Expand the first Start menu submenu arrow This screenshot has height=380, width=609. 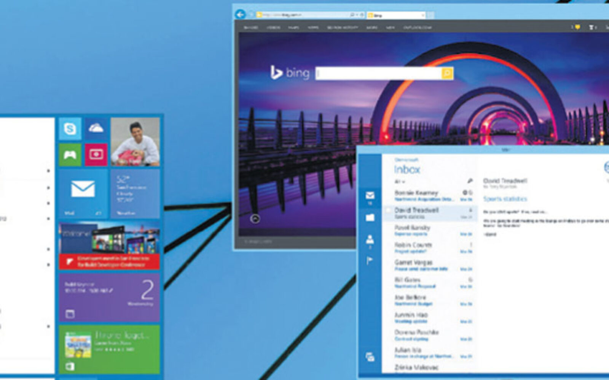coord(48,171)
